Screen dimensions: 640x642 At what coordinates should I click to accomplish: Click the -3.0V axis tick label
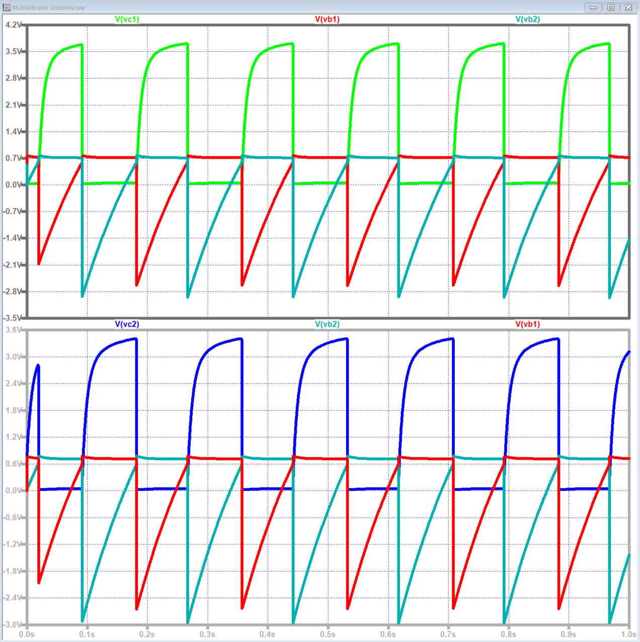pos(13,624)
